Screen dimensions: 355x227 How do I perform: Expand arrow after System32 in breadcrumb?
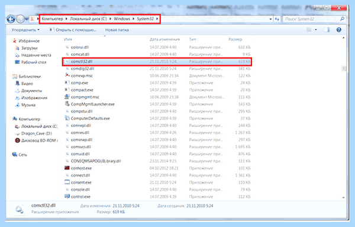coord(157,19)
